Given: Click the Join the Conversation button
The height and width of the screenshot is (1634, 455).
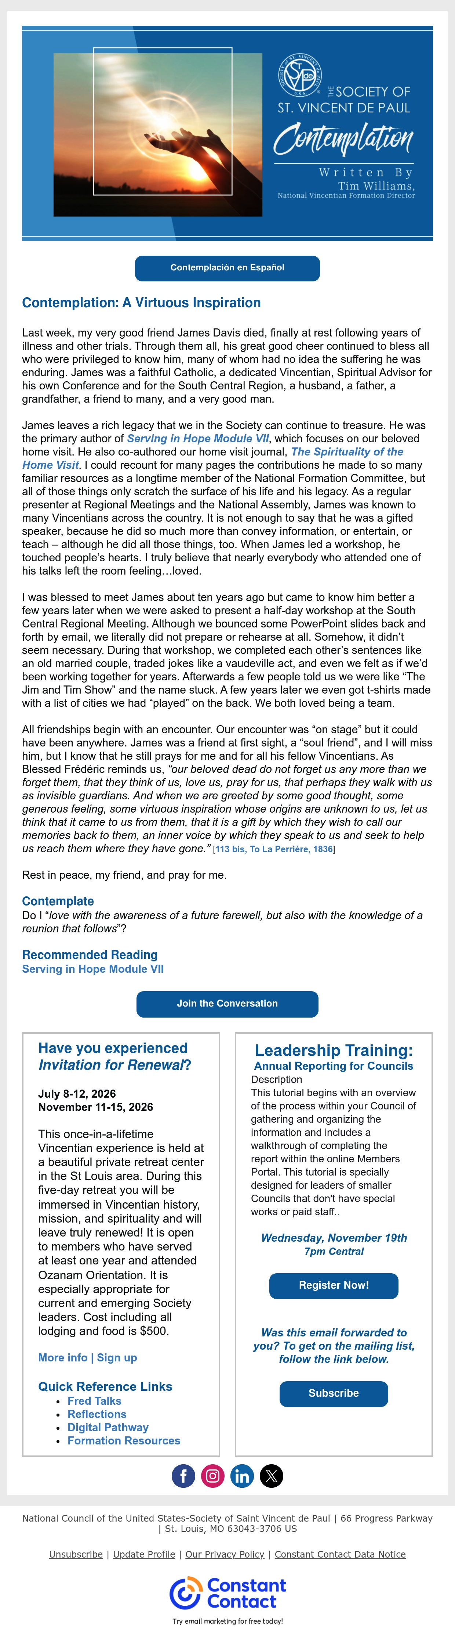Looking at the screenshot, I should (x=227, y=1004).
